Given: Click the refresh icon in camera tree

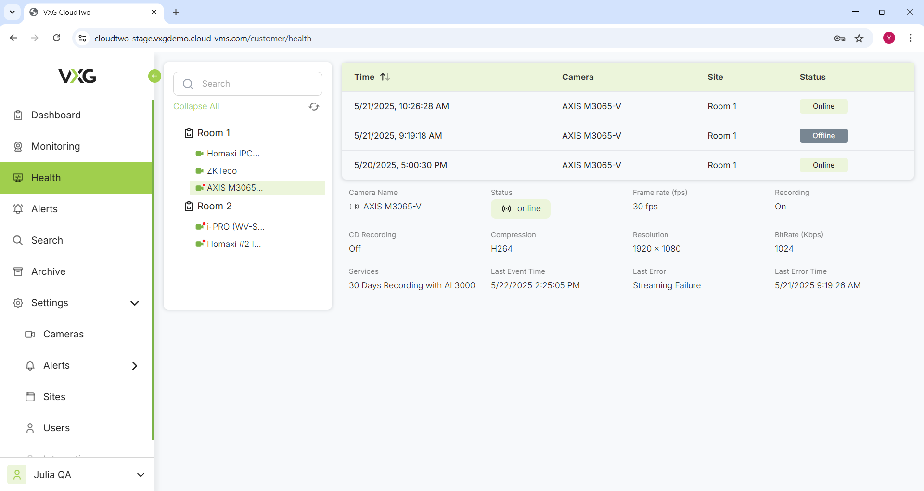Looking at the screenshot, I should point(314,107).
